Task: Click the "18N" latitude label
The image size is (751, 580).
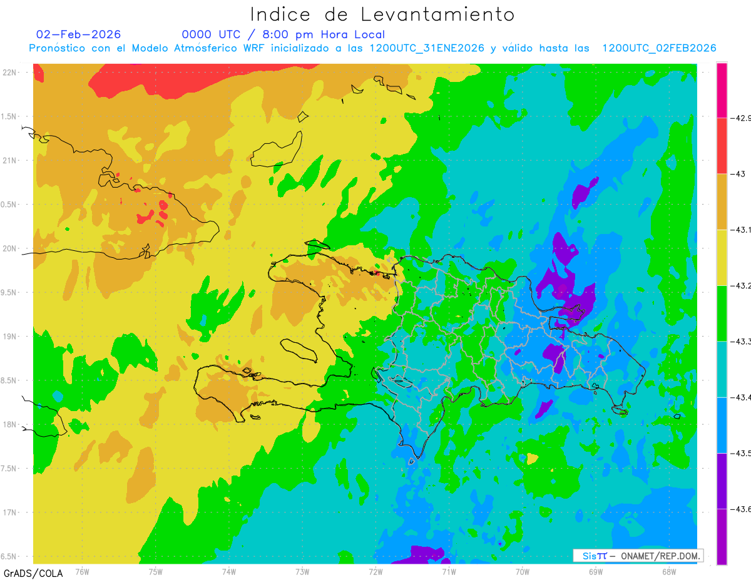Action: (11, 424)
